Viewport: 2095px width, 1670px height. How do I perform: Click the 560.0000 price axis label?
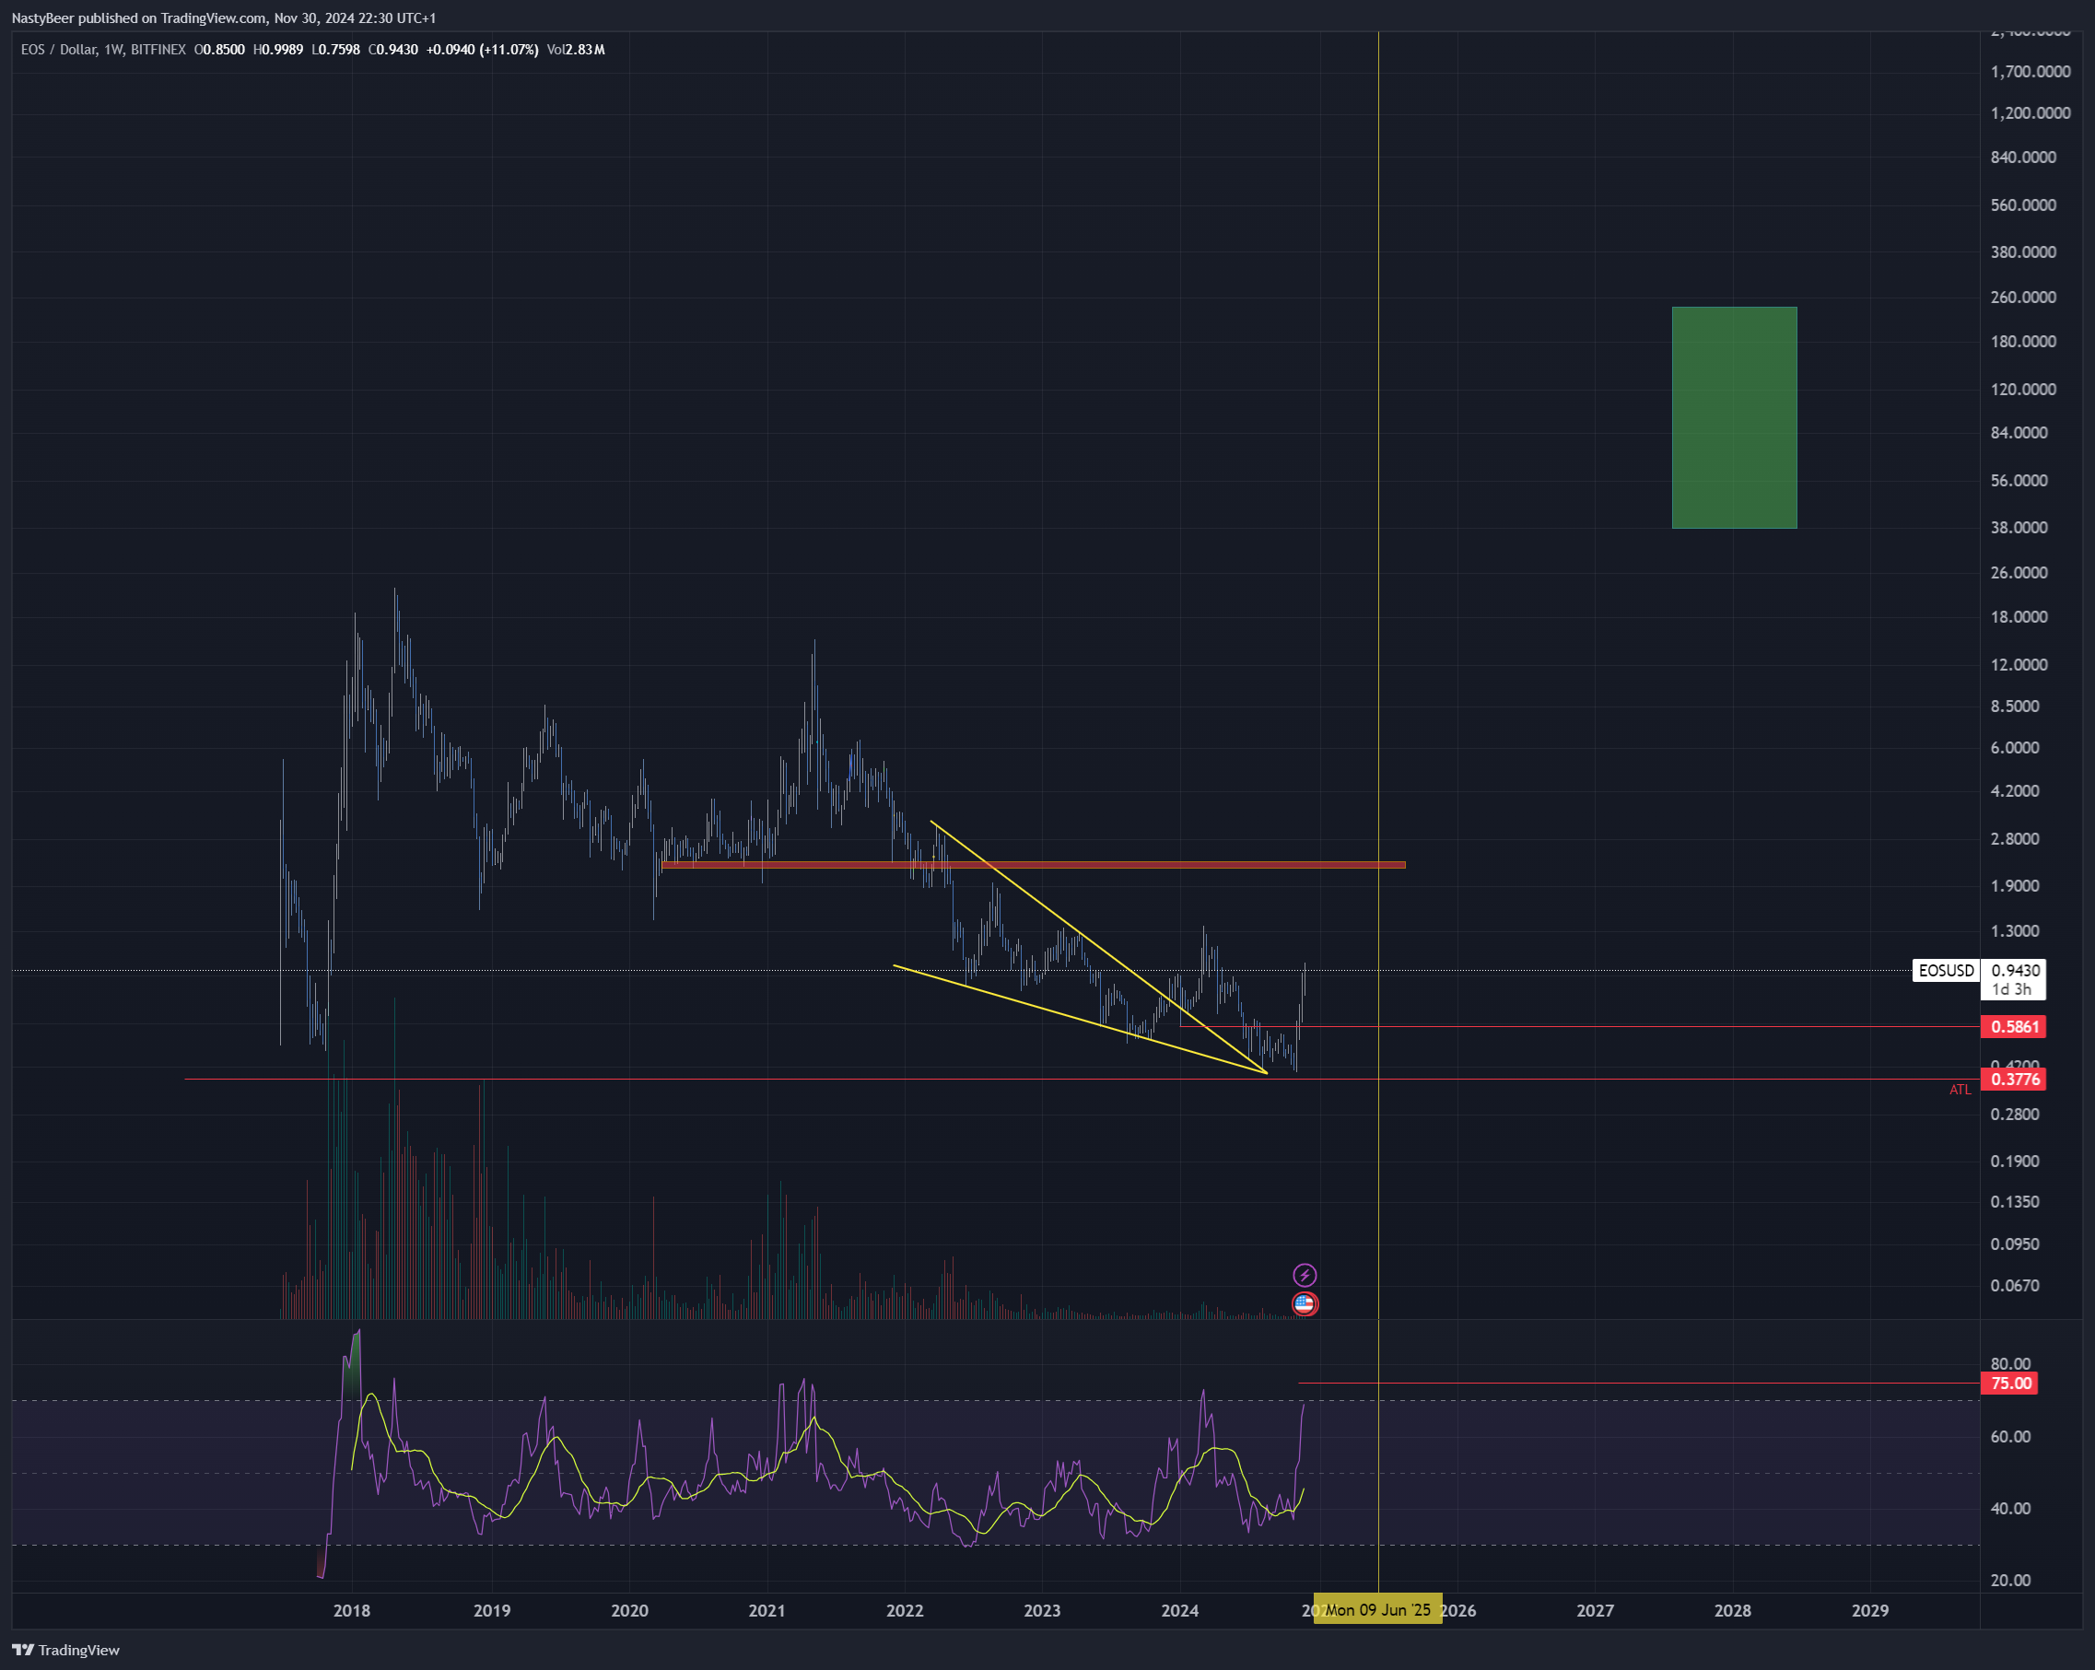pyautogui.click(x=2024, y=205)
